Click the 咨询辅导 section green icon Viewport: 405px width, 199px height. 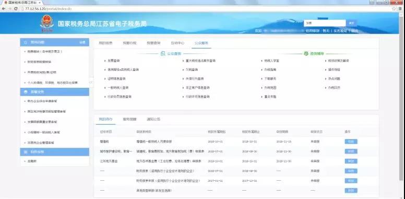pyautogui.click(x=306, y=54)
